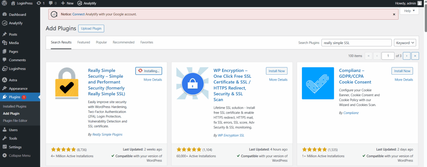Viewport: 427px width, 167px height.
Task: Click the Dashboard gauge icon in sidebar
Action: (x=4, y=14)
